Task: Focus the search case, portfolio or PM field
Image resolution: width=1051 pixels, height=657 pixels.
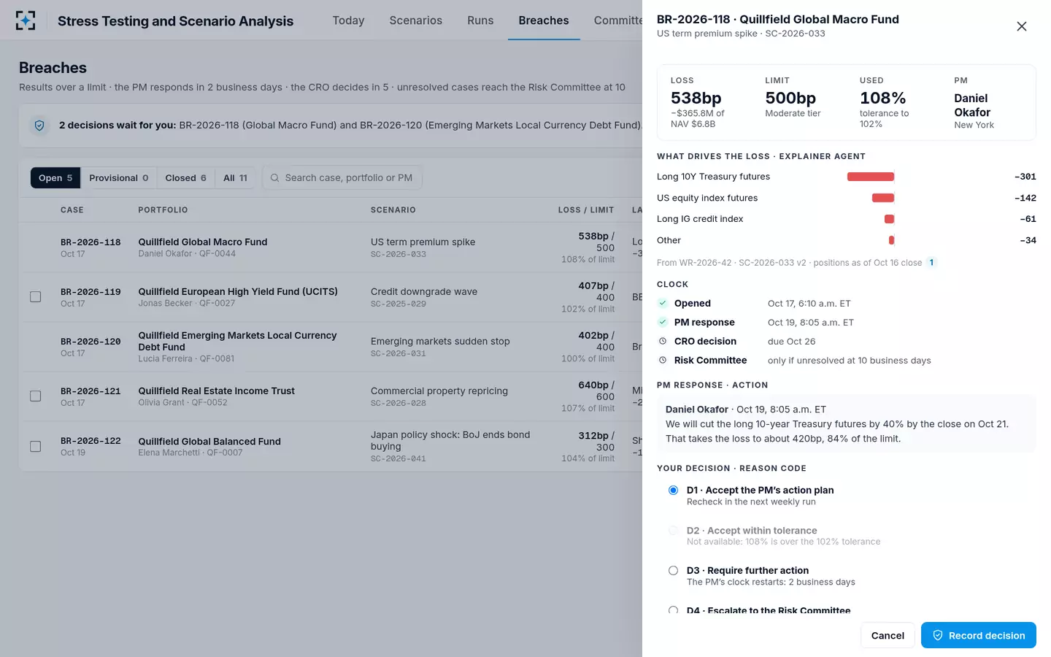Action: click(342, 178)
